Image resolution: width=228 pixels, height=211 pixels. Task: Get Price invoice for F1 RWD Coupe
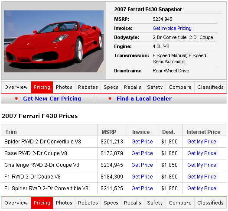[x=142, y=177]
